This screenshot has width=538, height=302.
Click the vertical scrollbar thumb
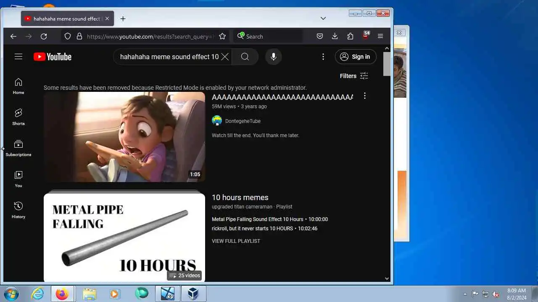[x=387, y=64]
